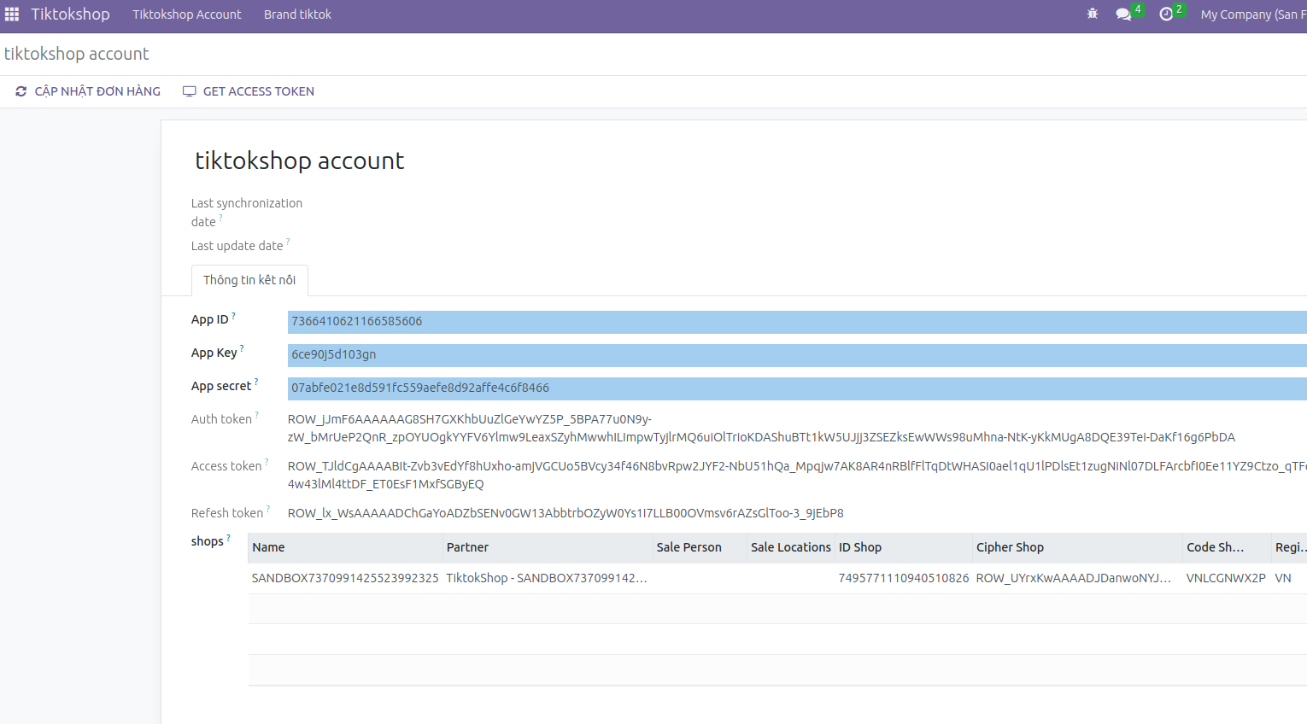The width and height of the screenshot is (1307, 724).
Task: Open the SANDBOX7370991425523992325 shop row
Action: (x=345, y=578)
